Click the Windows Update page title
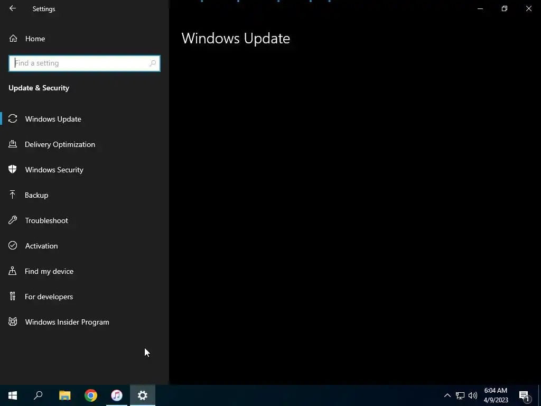 coord(236,38)
